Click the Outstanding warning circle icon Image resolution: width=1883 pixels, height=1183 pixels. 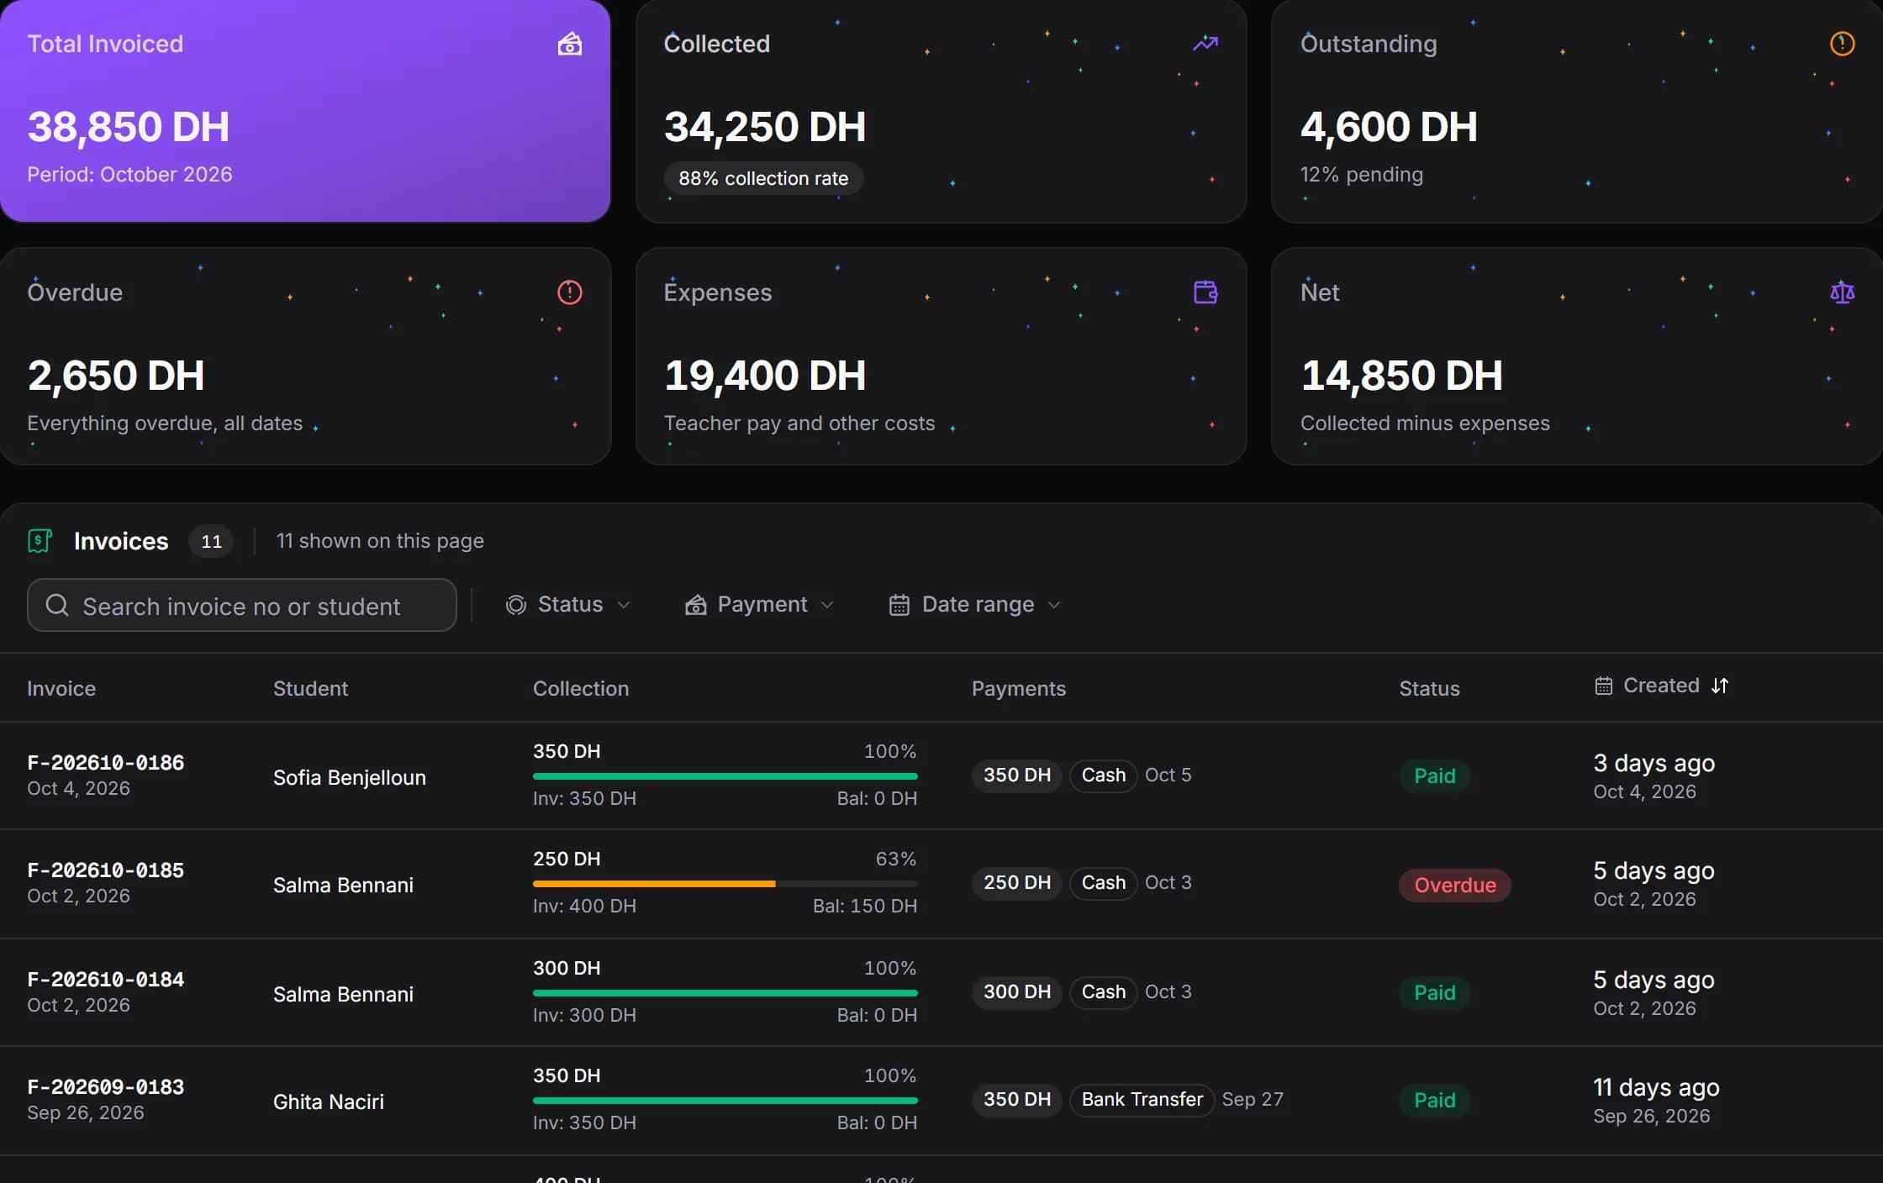[1842, 44]
